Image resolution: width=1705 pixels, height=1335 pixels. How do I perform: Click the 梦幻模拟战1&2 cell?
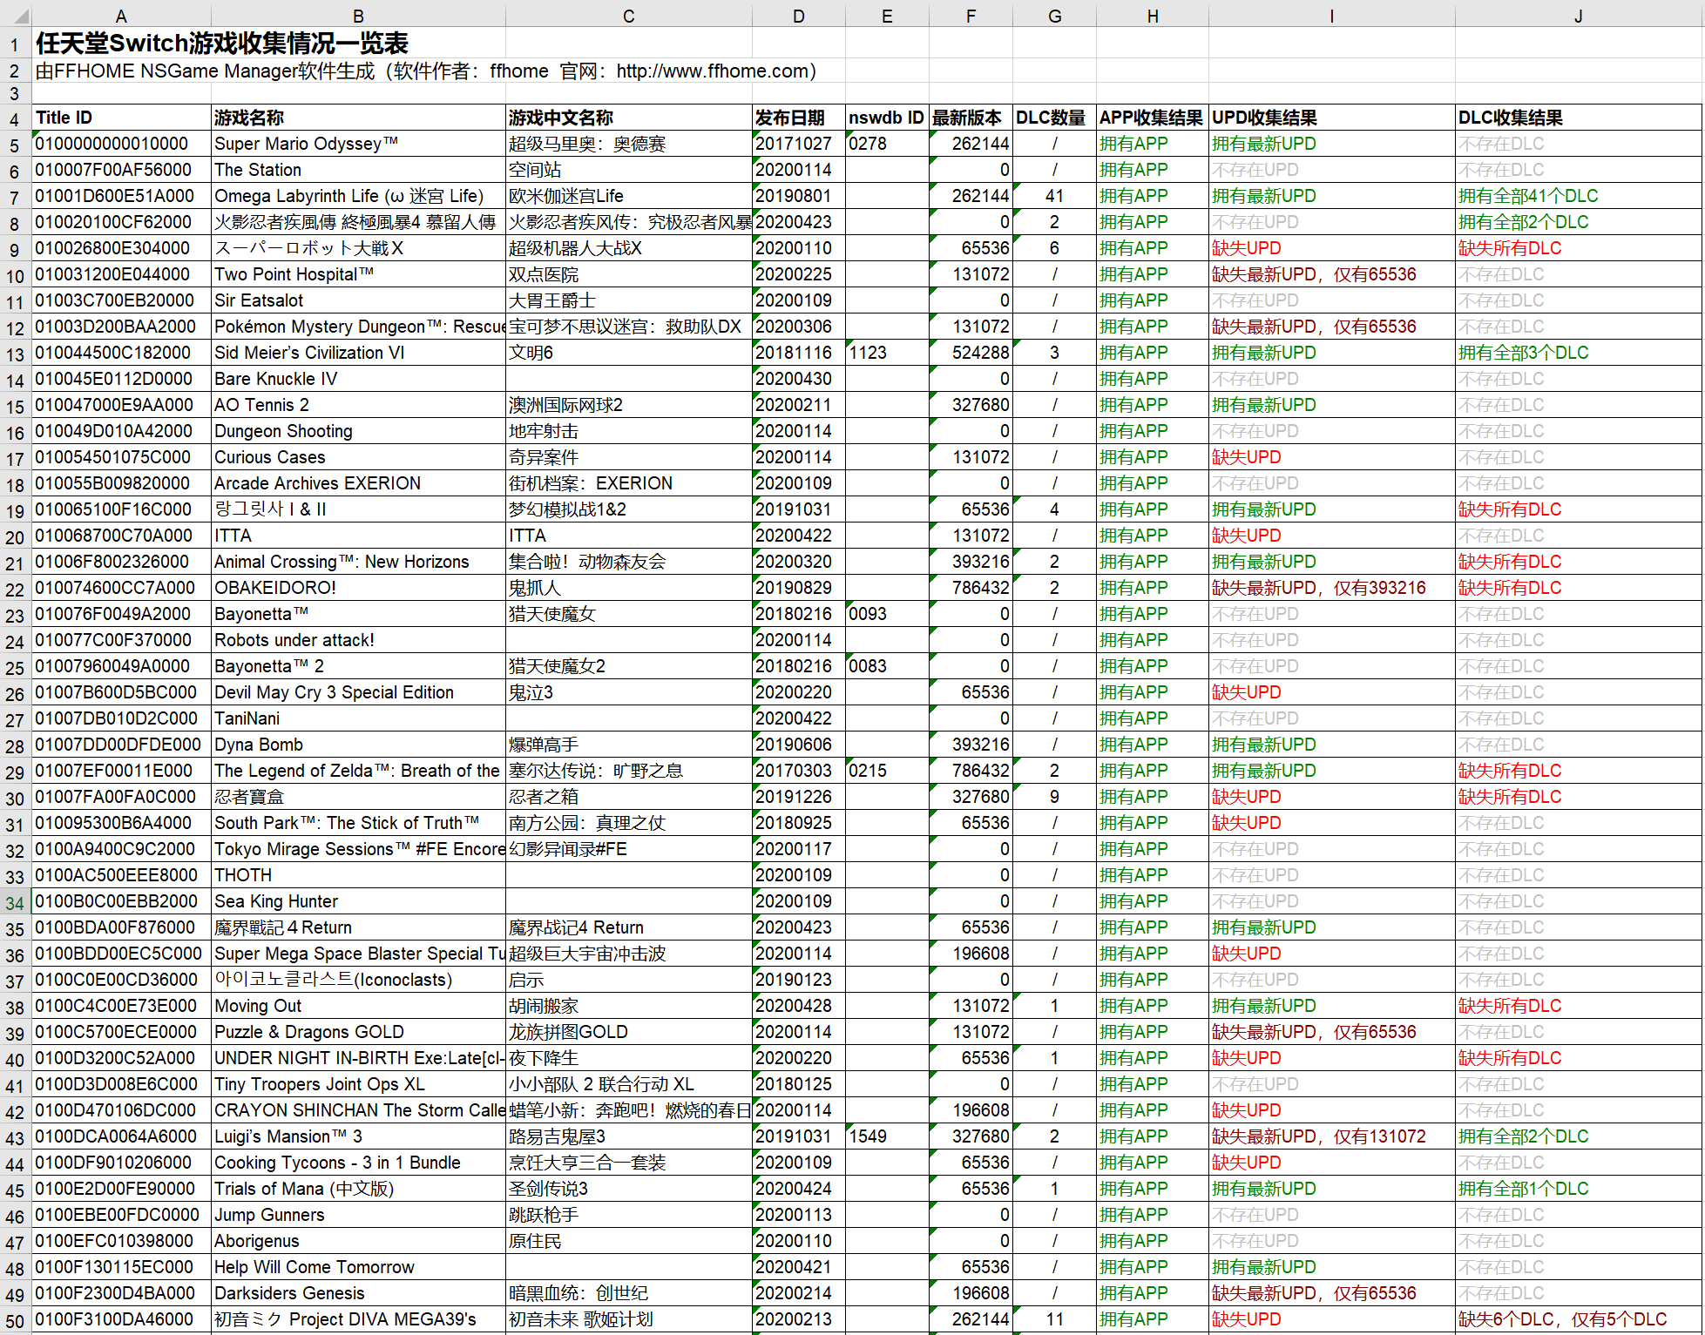coord(629,509)
